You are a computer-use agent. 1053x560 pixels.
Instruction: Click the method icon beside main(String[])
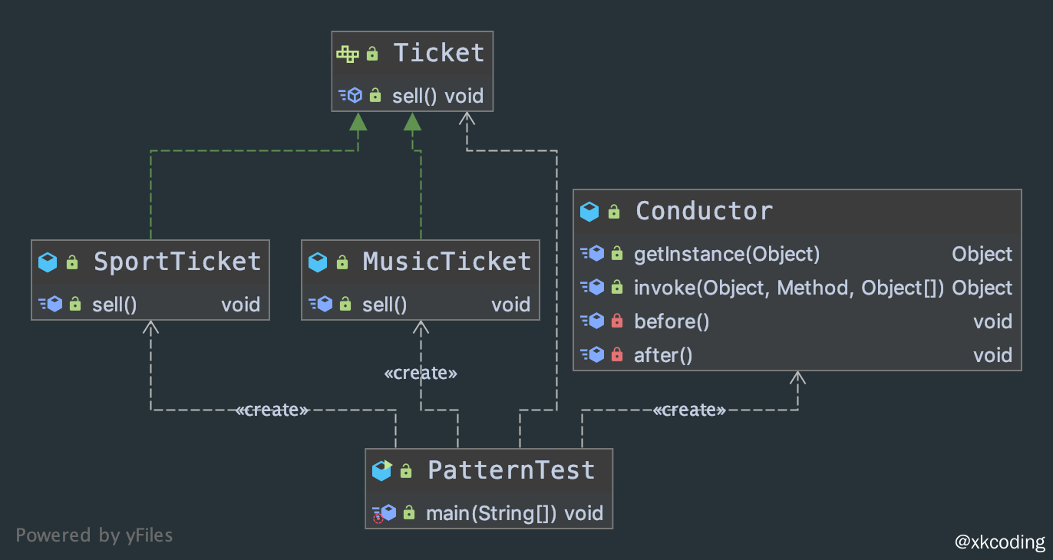coord(383,513)
